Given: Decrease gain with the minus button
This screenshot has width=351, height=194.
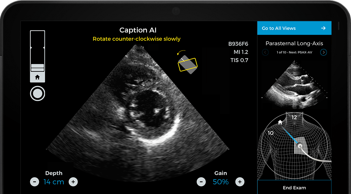Looking at the screenshot, I should click(201, 182).
